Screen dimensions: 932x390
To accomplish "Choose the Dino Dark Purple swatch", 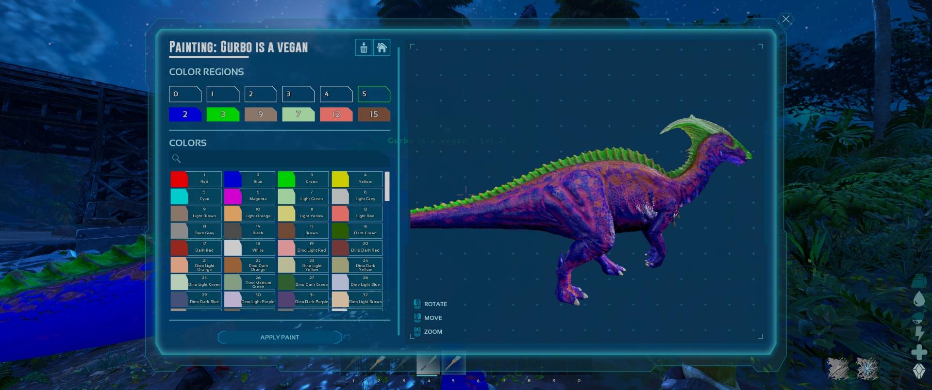I will (303, 299).
